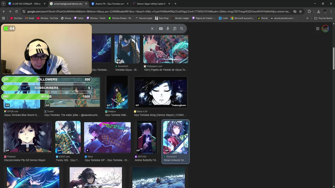Open the Página do Criador bookmark

(x=204, y=18)
